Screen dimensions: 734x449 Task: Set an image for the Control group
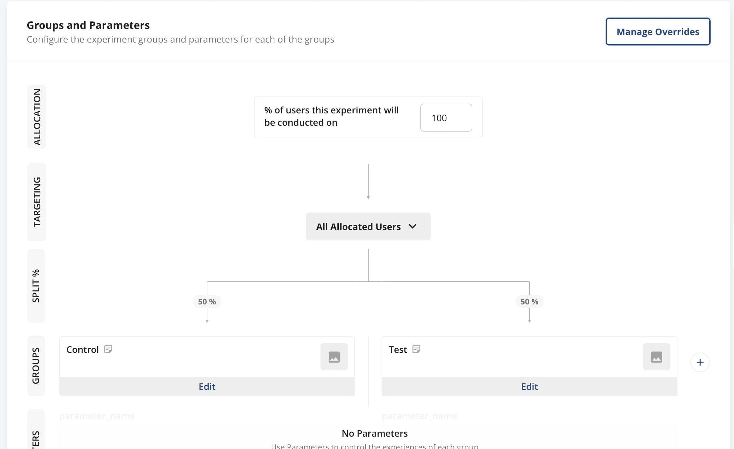334,356
